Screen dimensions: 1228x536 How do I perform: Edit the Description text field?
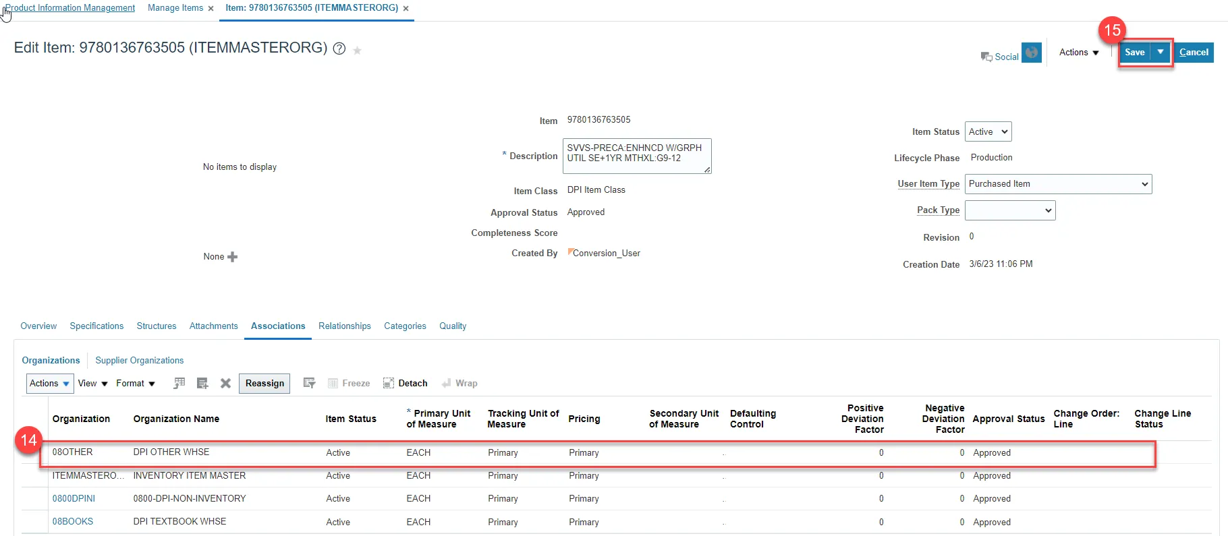pyautogui.click(x=637, y=156)
